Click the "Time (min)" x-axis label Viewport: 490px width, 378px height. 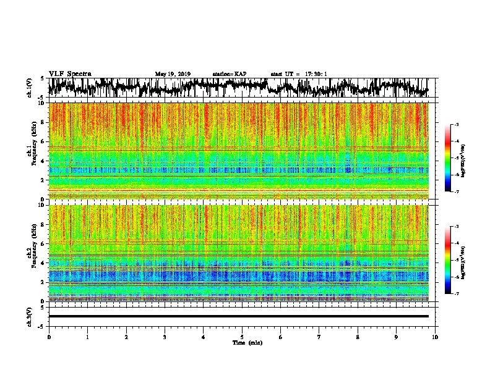247,343
